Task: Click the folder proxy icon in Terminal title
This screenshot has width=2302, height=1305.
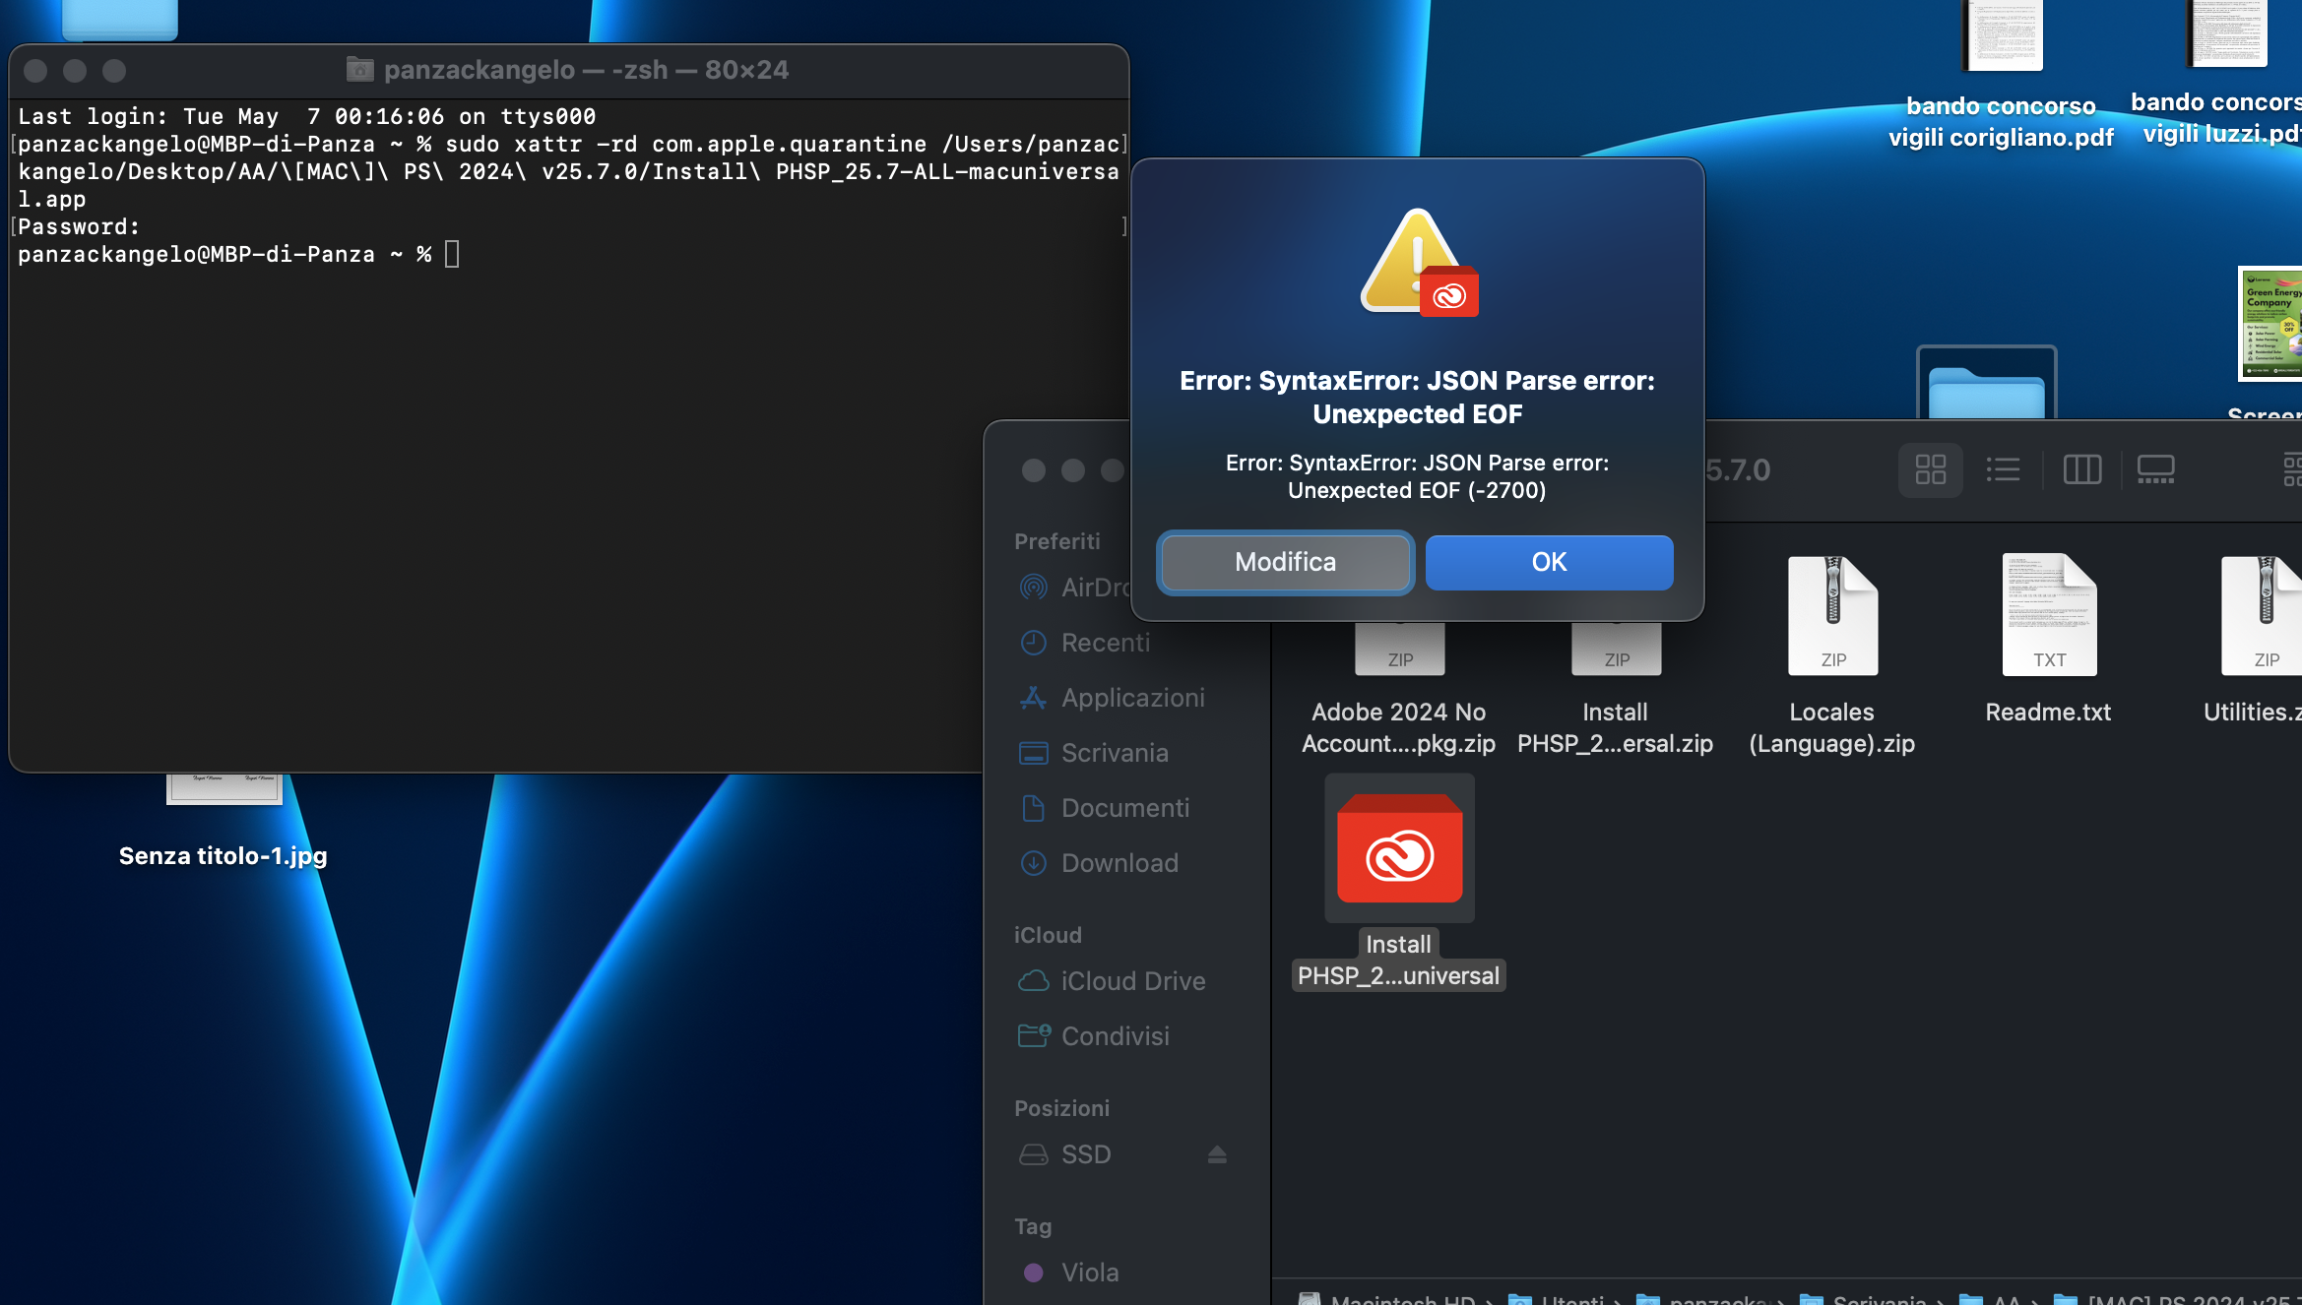Action: pos(360,70)
